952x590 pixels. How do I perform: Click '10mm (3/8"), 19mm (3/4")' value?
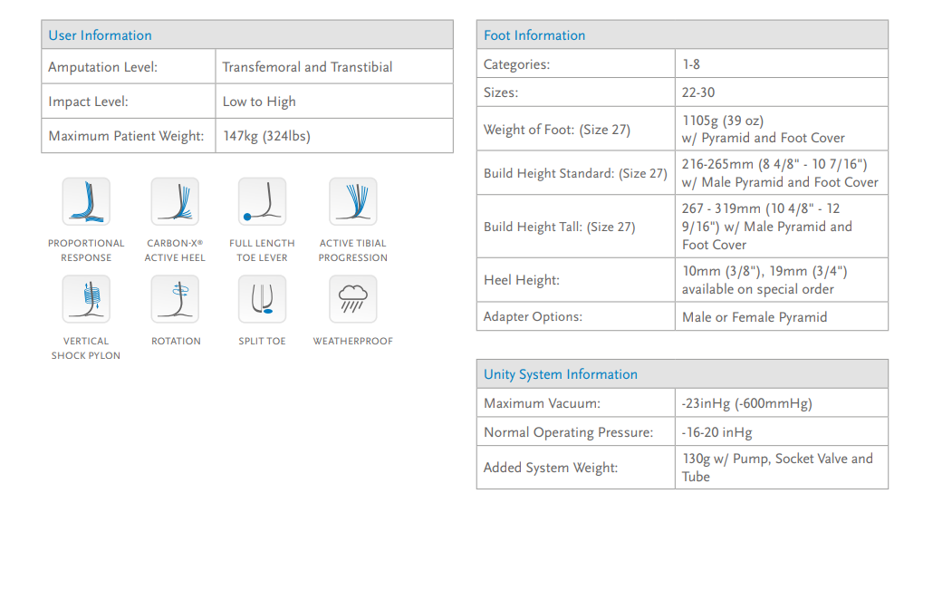[x=764, y=271]
